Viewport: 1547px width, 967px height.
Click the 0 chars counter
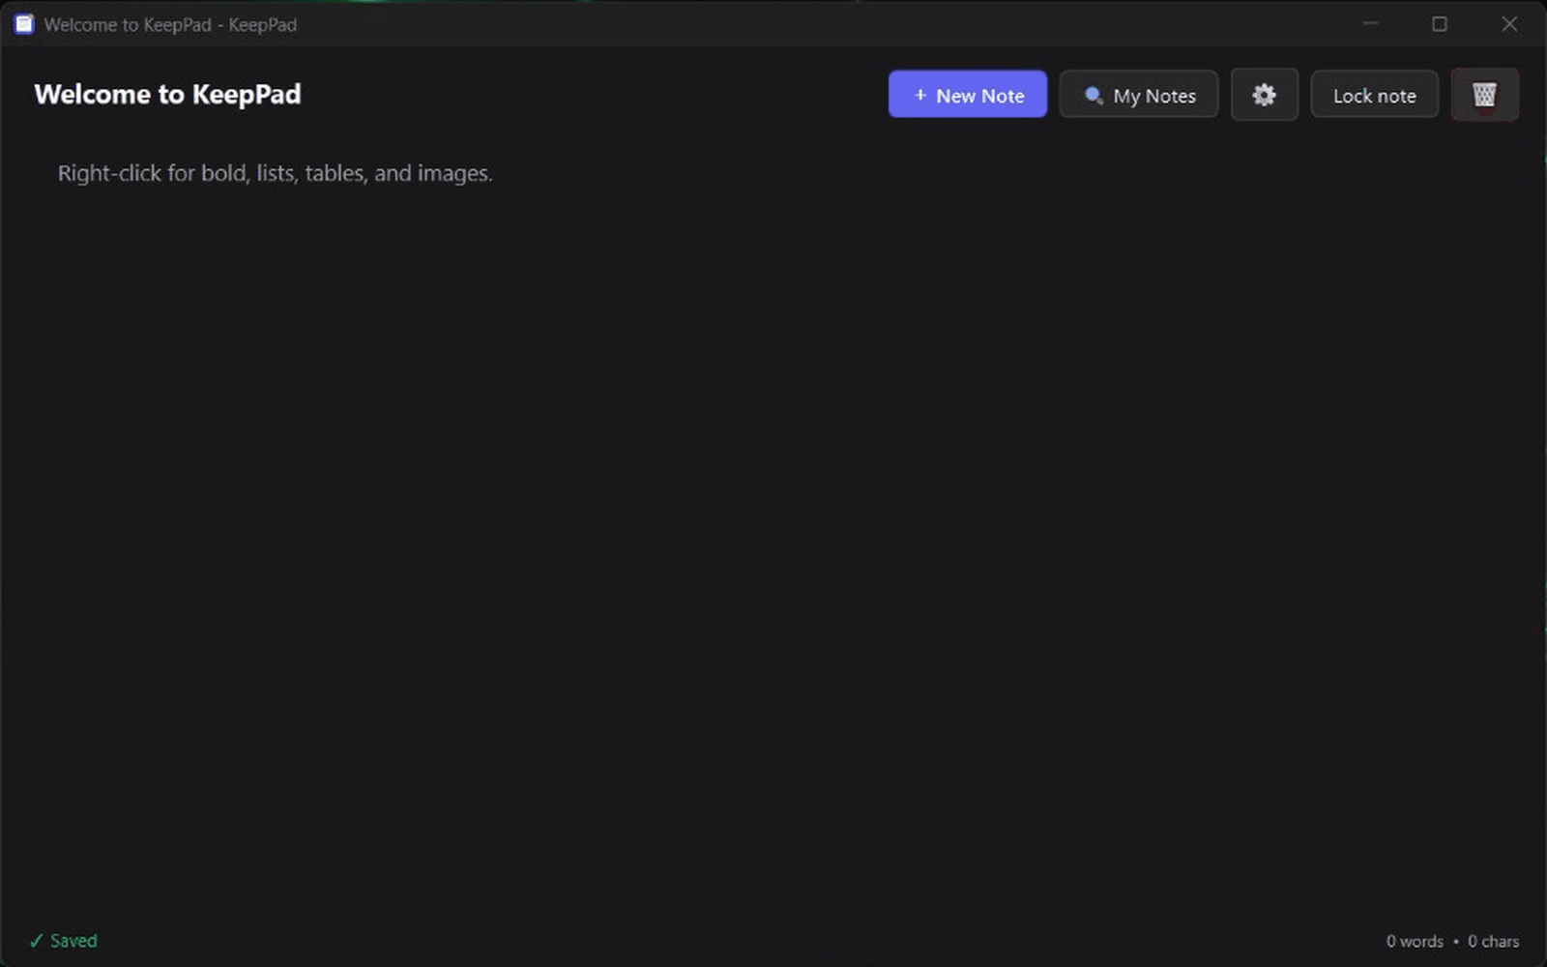point(1493,941)
